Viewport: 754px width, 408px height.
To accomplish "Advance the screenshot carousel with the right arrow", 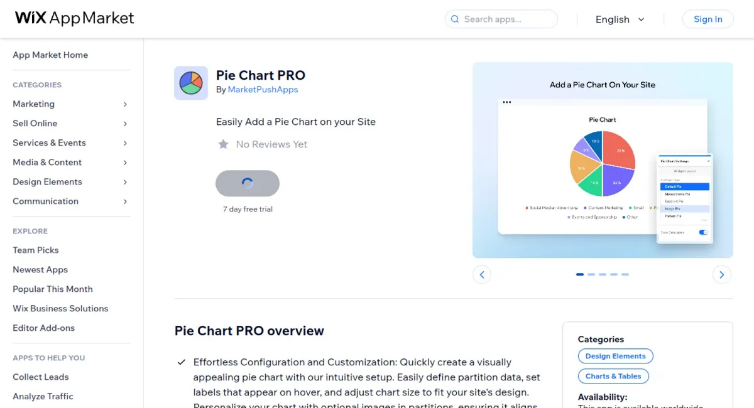I will [x=721, y=274].
